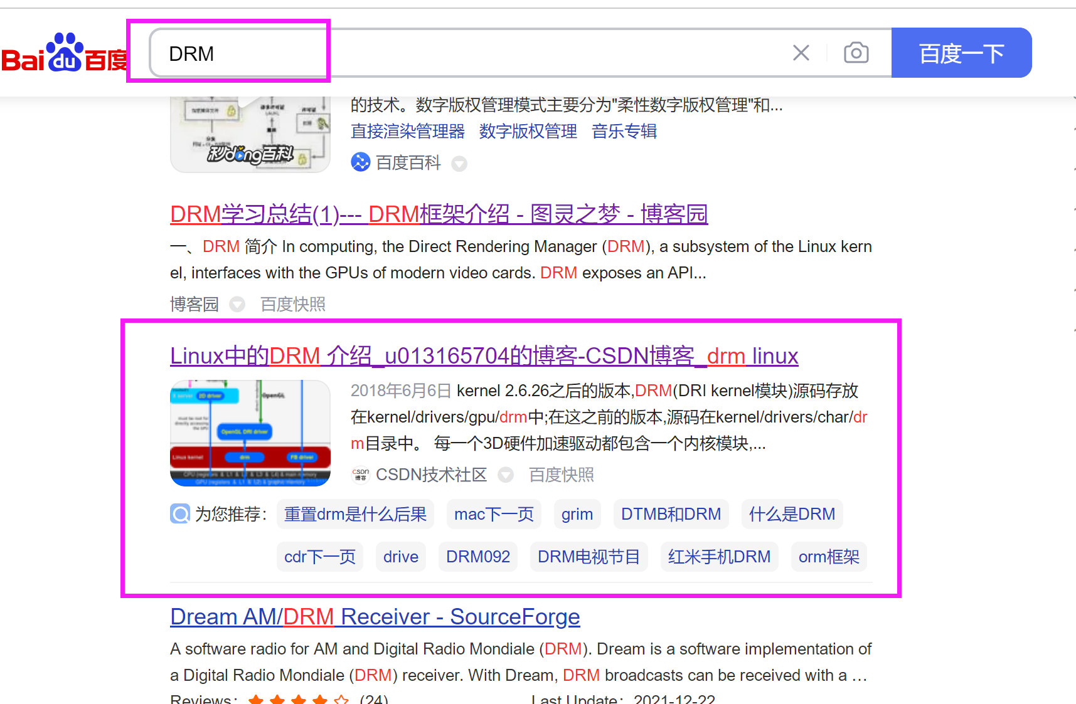Click the Baike snippet ending 柔性数字版权管理
Screen dimensions: 1076x704
(x=567, y=105)
